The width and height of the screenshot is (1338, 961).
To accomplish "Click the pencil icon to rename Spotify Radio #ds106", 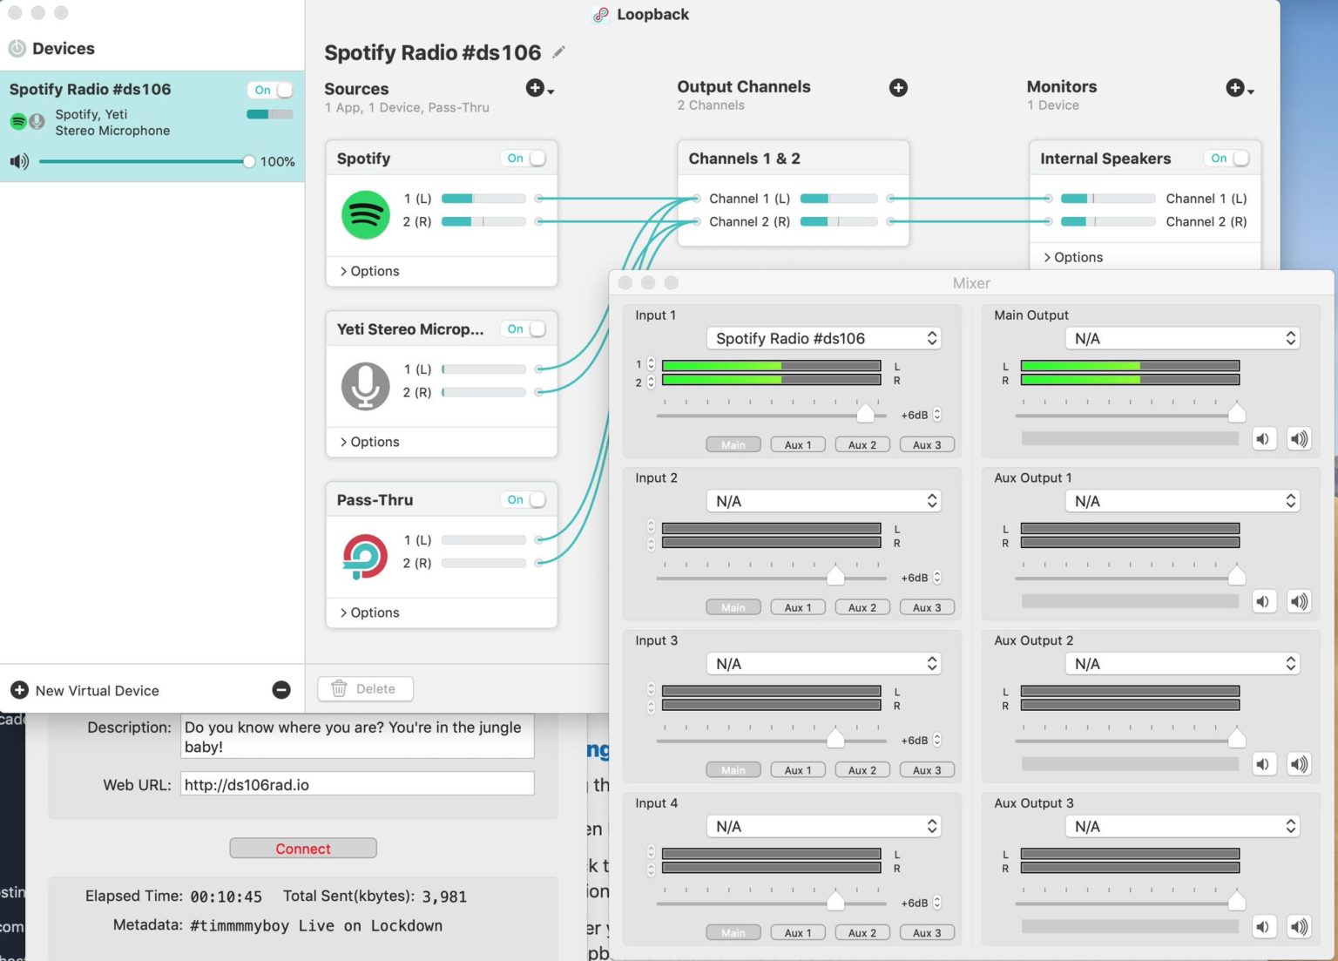I will coord(558,52).
